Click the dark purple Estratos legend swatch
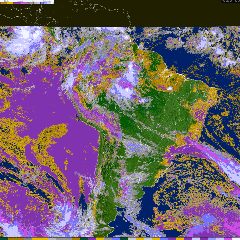The height and width of the screenshot is (240, 240). (x=17, y=3)
